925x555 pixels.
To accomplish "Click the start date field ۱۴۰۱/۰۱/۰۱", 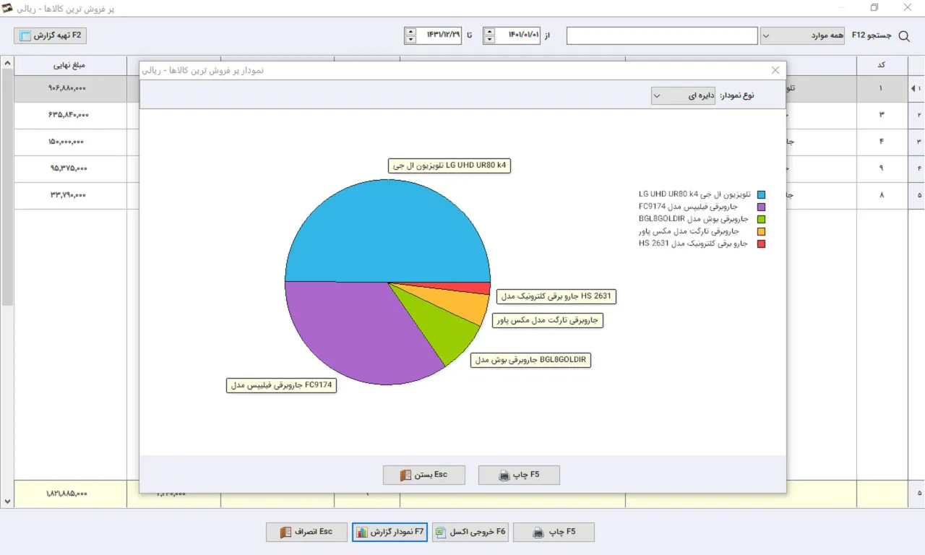I will click(518, 35).
